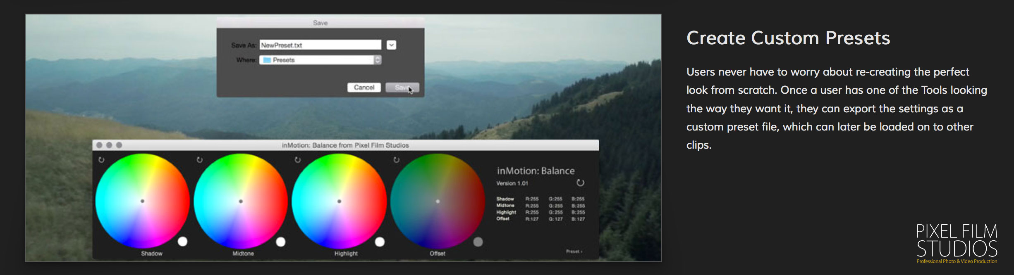
Task: Open the Where Presets folder dropdown
Action: (x=320, y=60)
